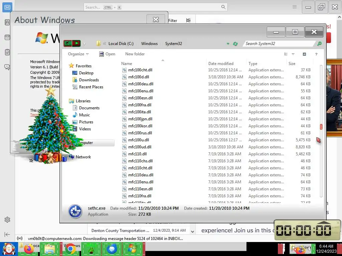
Task: Open the File Explorer taskbar icon
Action: click(50, 249)
